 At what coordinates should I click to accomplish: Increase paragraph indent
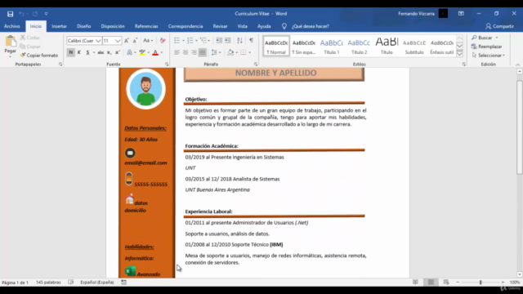tap(227, 41)
